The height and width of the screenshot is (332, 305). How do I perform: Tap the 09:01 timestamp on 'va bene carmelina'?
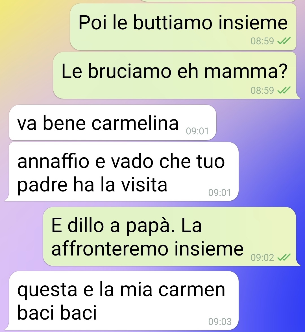197,131
